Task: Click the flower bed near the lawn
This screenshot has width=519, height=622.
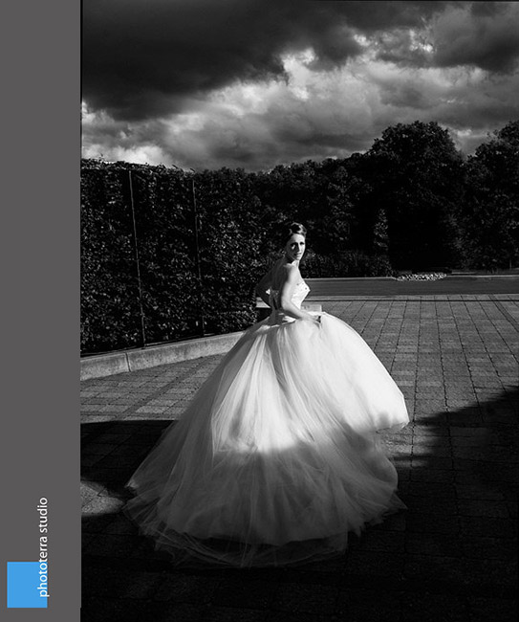Action: tap(422, 277)
